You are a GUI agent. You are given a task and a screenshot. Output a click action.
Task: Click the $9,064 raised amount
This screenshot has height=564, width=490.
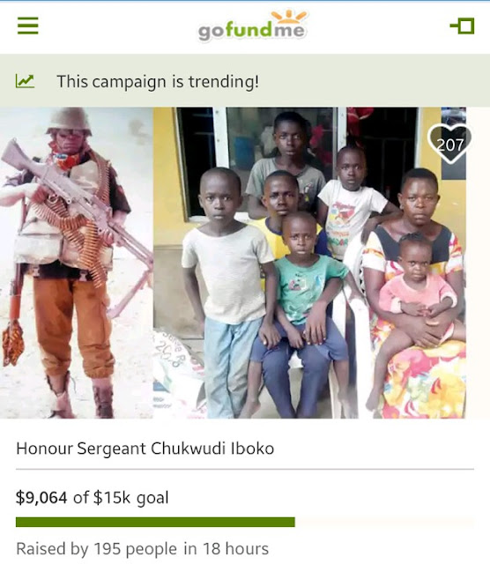41,497
